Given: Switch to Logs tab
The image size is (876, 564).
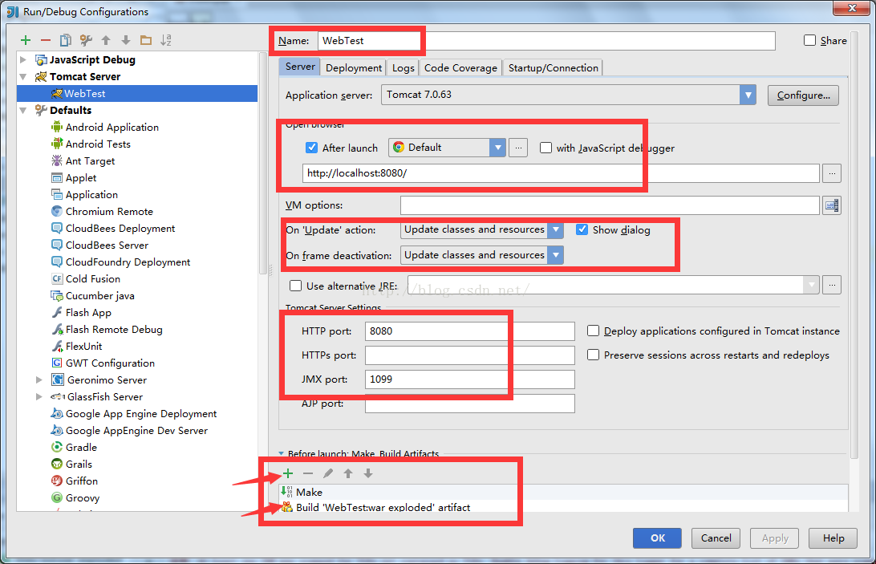Looking at the screenshot, I should pos(403,67).
